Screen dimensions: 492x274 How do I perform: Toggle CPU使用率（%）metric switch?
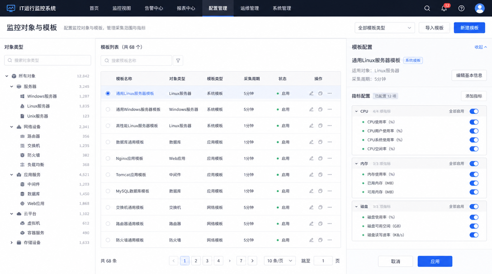[474, 122]
